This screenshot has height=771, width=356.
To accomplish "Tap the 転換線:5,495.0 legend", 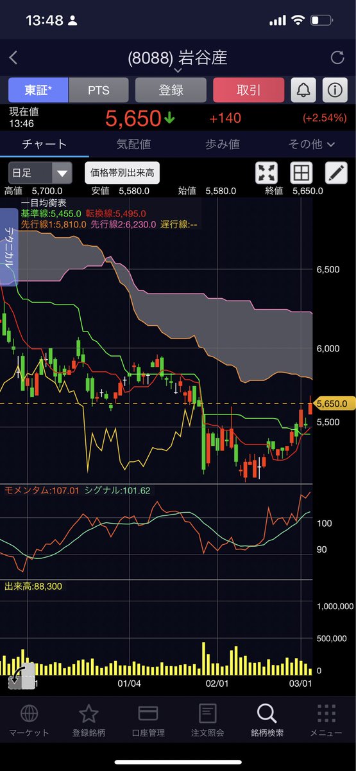I will (115, 213).
